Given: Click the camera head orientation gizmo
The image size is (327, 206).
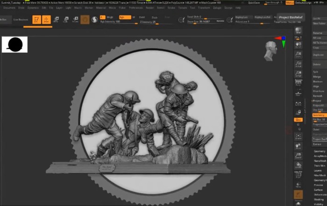Looking at the screenshot, I should (271, 50).
